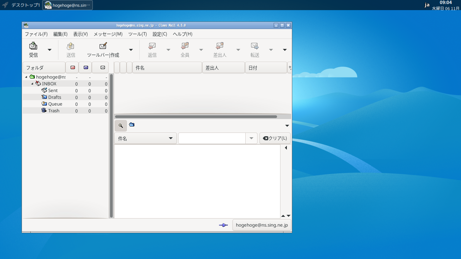Click the message list horizontal scrollbar

tap(196, 117)
